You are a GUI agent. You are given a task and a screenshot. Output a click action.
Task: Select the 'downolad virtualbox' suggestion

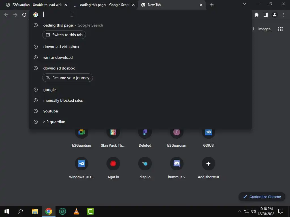140,47
